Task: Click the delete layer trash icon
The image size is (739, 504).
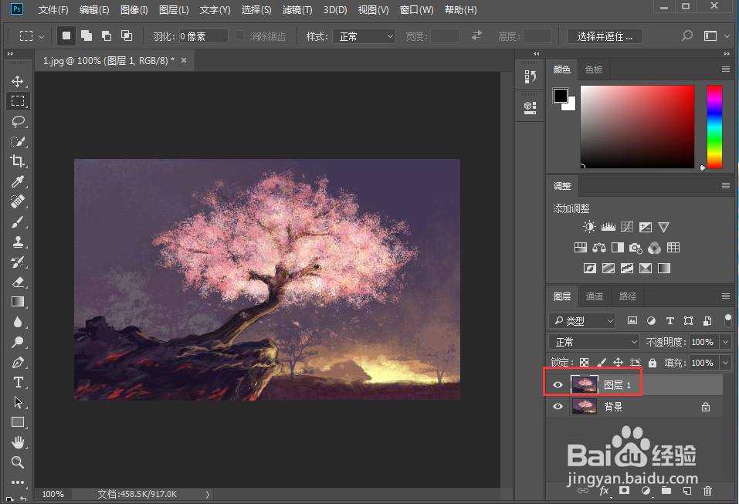Action: 707,491
